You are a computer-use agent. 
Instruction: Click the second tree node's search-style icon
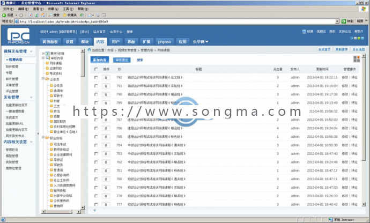pos(48,58)
